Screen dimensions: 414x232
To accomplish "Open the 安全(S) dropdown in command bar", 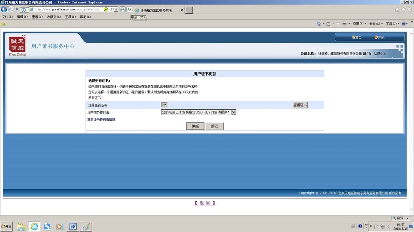I will (376, 24).
